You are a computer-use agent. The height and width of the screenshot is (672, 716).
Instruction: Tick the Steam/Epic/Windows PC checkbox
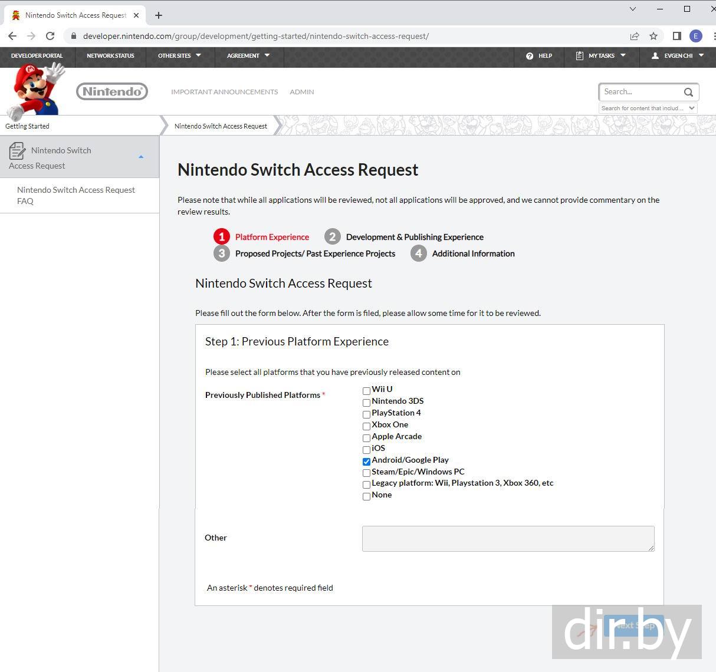366,473
